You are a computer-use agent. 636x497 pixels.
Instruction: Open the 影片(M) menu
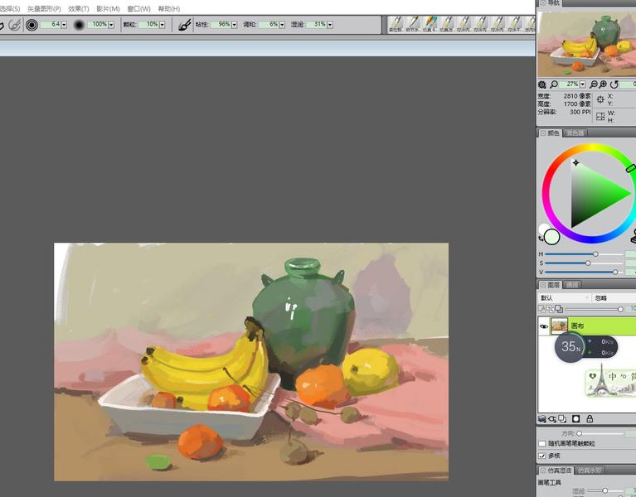click(x=108, y=8)
